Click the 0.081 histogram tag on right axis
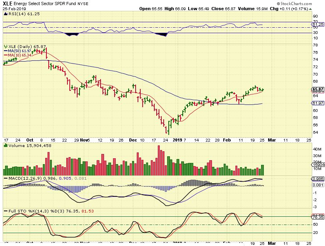This screenshot has height=246, width=325. click(318, 185)
